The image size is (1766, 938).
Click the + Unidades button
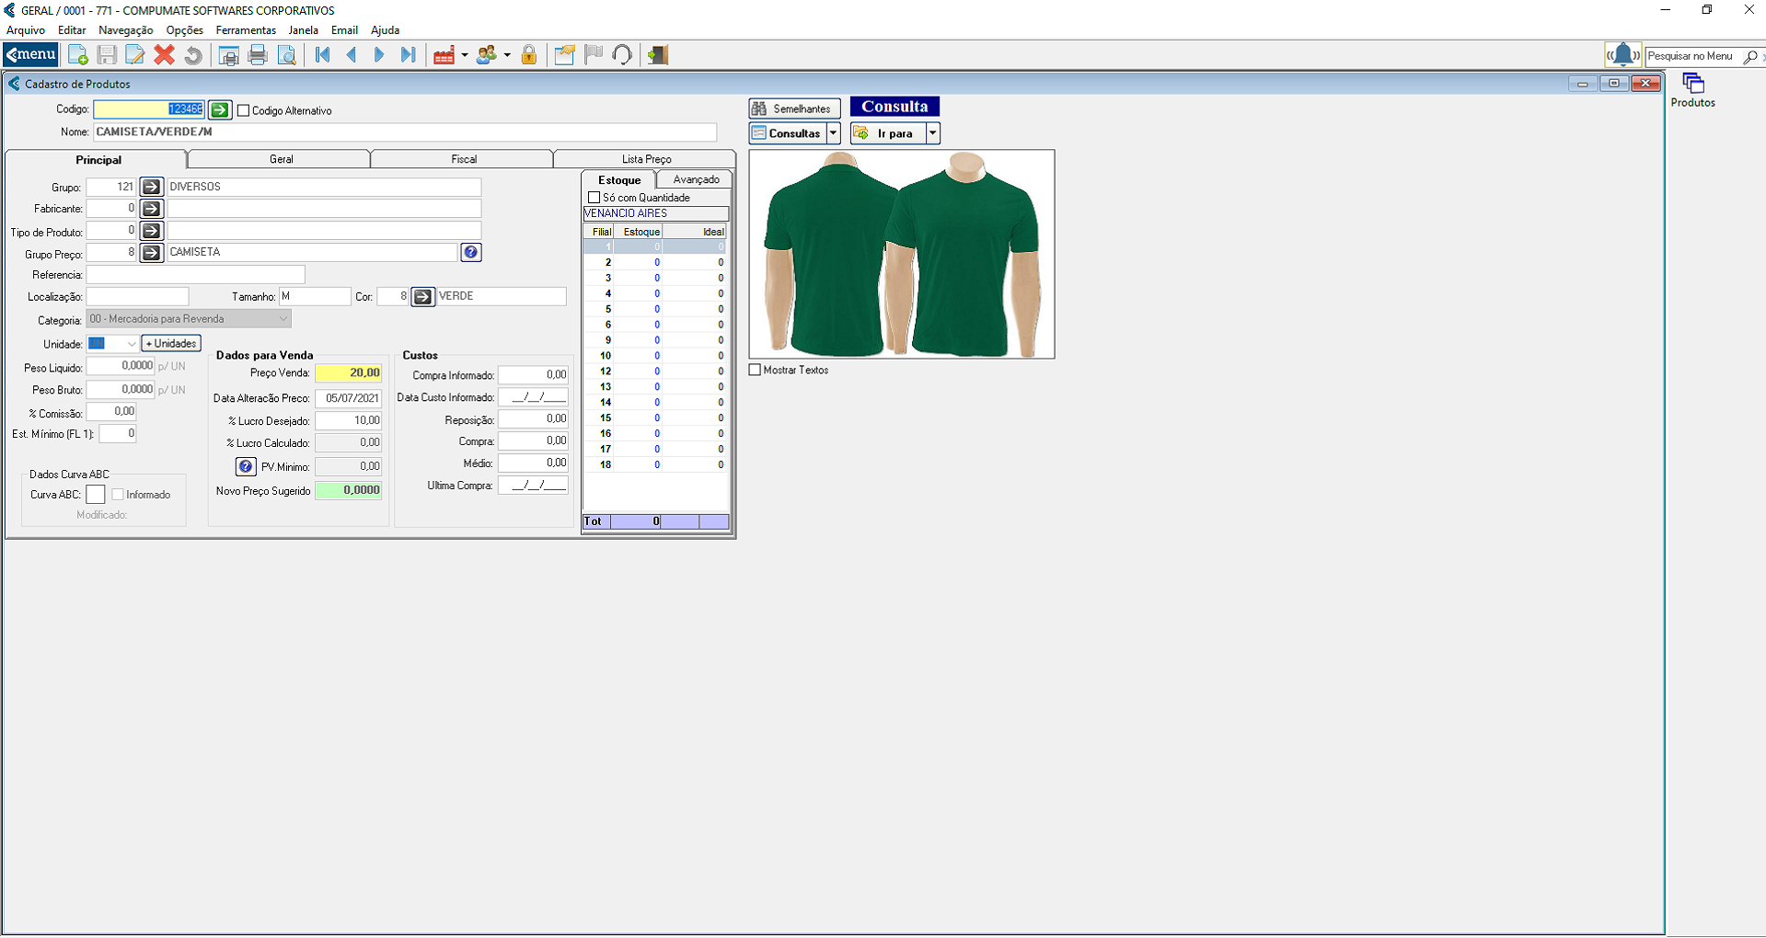pyautogui.click(x=171, y=344)
